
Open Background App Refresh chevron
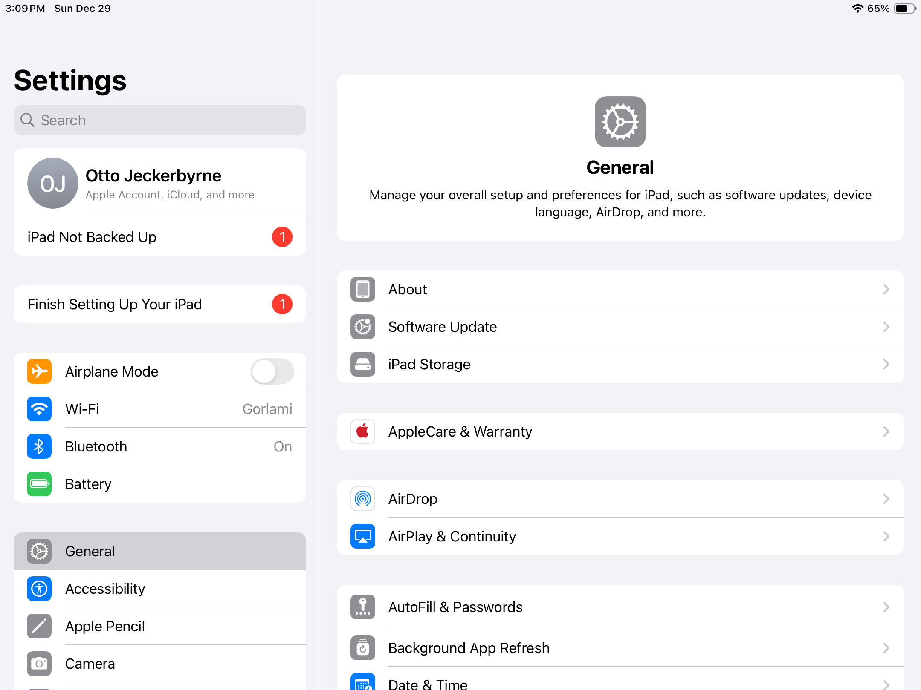tap(886, 648)
